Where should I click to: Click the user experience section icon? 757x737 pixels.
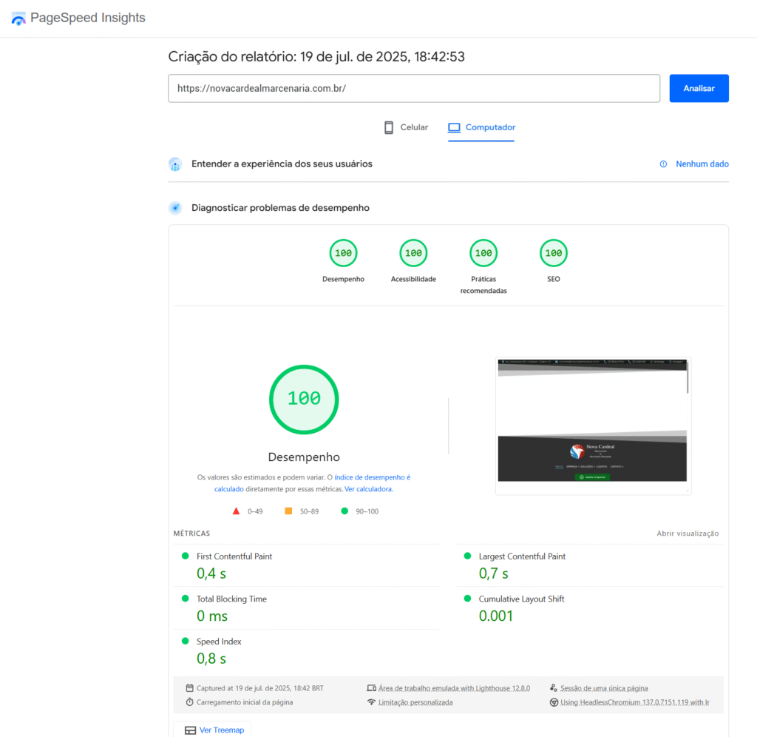(175, 164)
